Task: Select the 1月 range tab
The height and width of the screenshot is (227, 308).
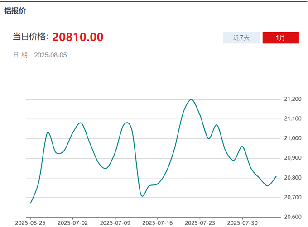Action: click(x=280, y=38)
